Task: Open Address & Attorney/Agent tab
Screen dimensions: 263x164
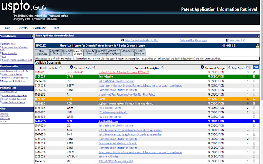Action: point(113,52)
